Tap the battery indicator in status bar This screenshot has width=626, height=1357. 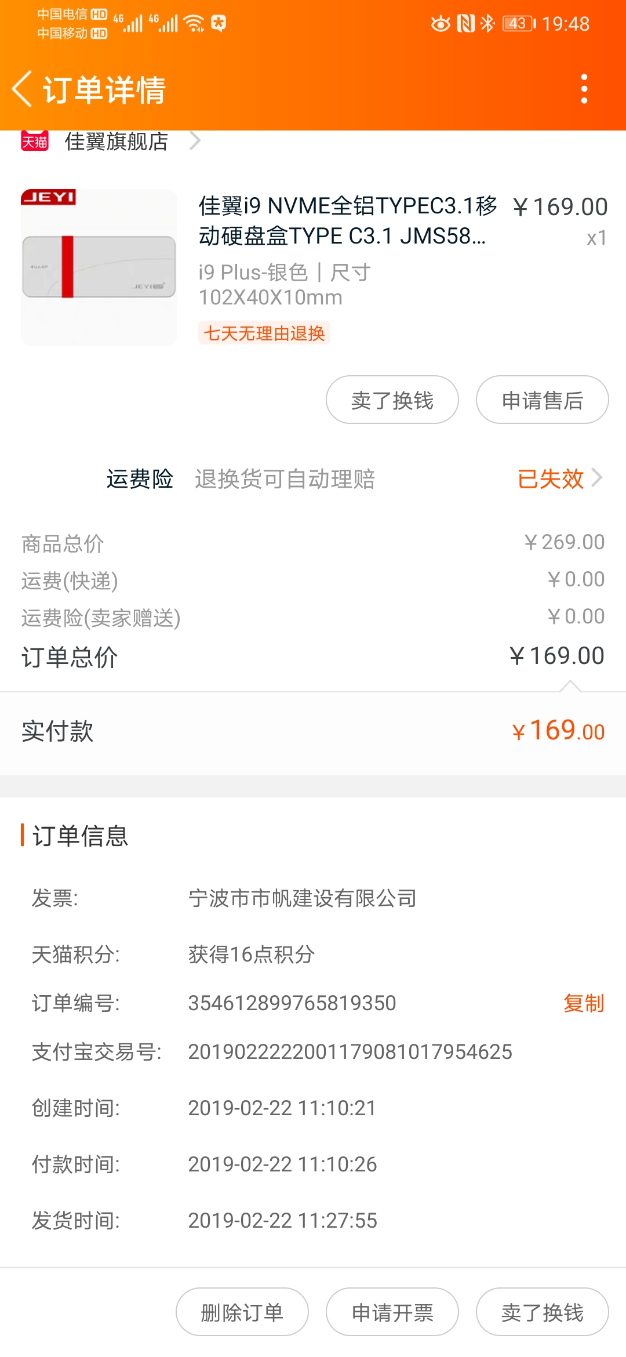pos(519,24)
